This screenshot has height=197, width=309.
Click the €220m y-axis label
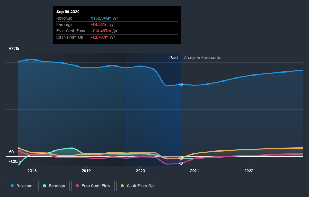[15, 48]
